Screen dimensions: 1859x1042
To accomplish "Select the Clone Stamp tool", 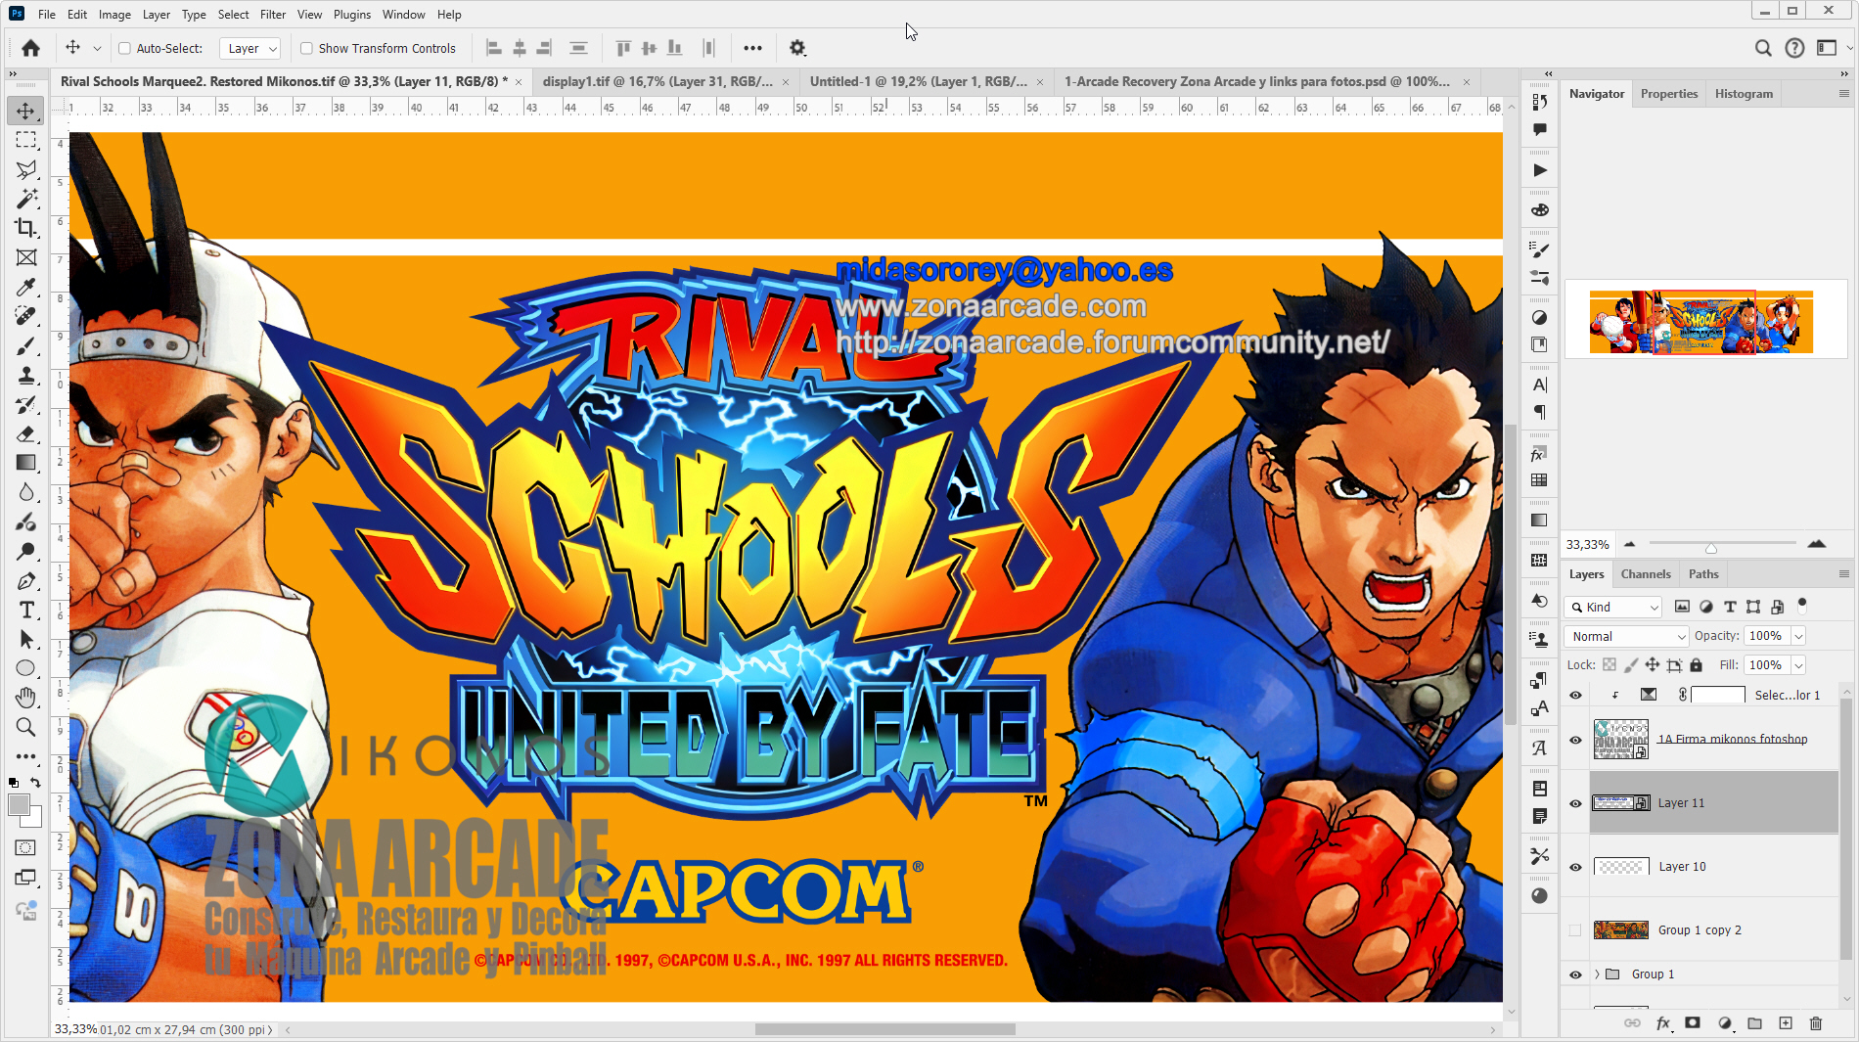I will tap(26, 375).
